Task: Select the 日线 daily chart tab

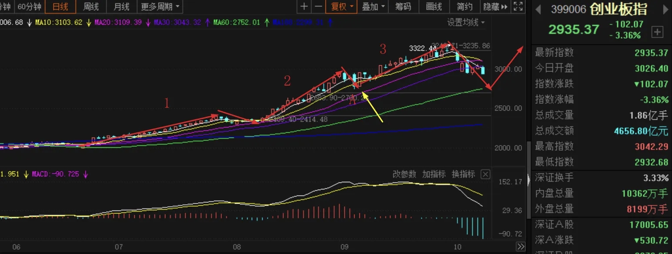Action: click(x=60, y=7)
